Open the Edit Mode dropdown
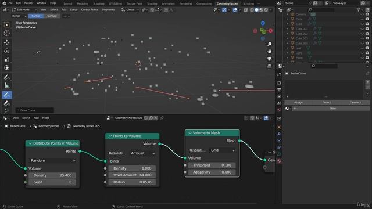This screenshot has width=372, height=209. tap(24, 10)
